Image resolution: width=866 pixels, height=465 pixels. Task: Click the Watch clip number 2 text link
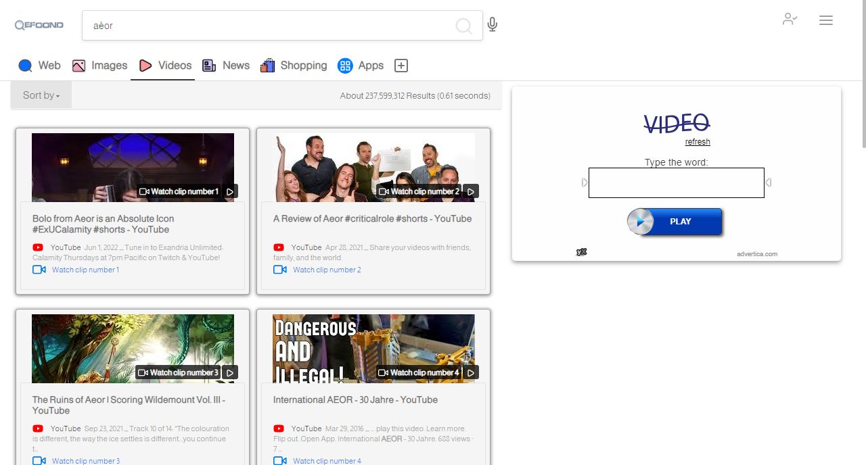pos(327,270)
